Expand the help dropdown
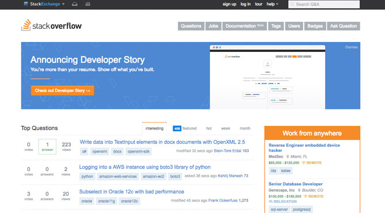 [x=272, y=4]
